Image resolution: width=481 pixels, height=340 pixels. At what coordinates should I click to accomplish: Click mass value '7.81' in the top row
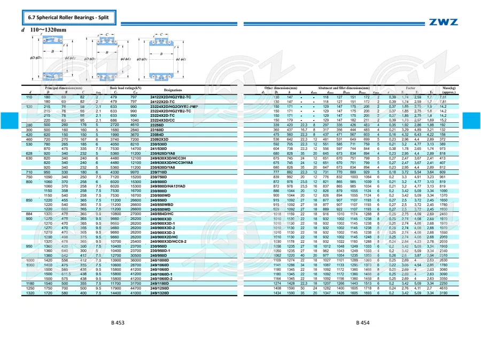point(443,97)
